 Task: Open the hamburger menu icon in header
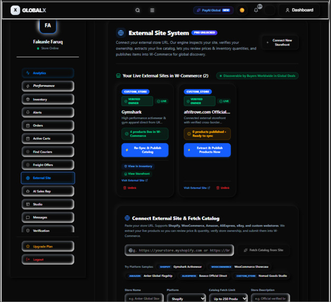point(152,11)
